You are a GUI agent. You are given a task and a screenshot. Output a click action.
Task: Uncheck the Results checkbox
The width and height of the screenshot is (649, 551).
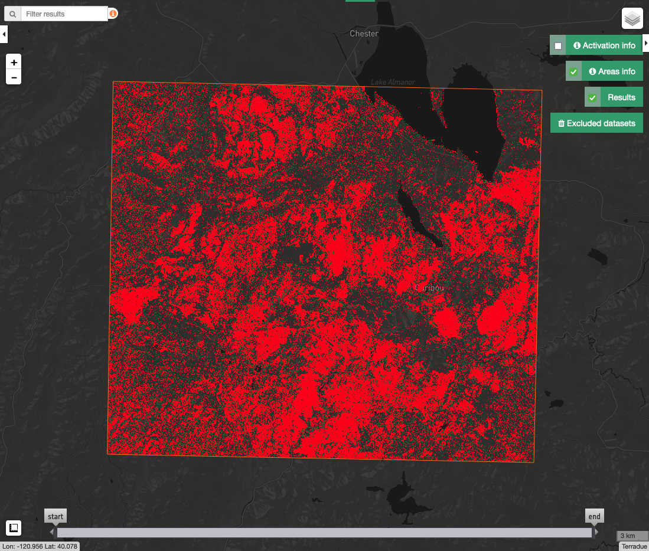592,98
